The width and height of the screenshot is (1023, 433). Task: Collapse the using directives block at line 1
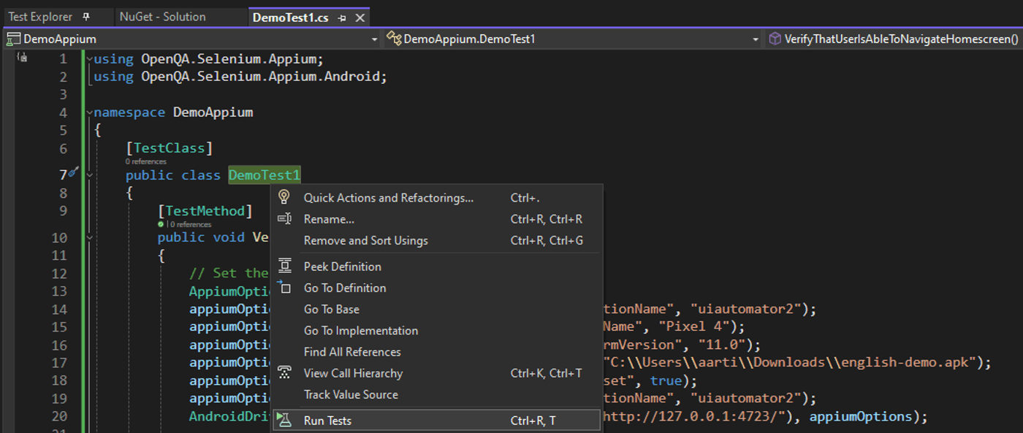[89, 59]
